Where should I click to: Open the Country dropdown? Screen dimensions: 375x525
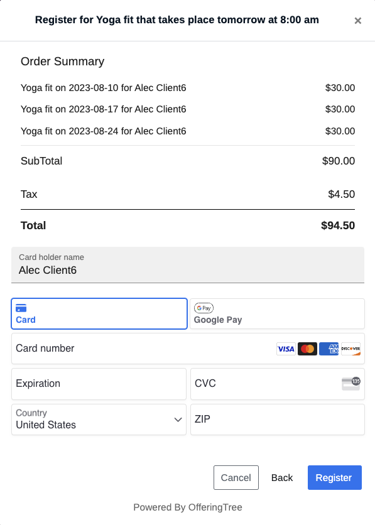point(99,419)
